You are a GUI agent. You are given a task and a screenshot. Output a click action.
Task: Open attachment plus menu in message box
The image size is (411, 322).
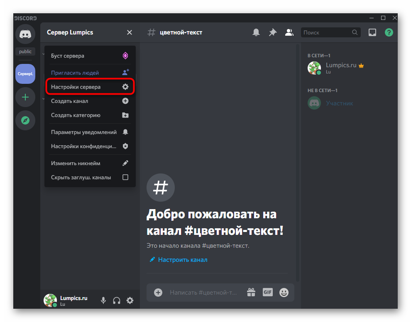point(158,293)
